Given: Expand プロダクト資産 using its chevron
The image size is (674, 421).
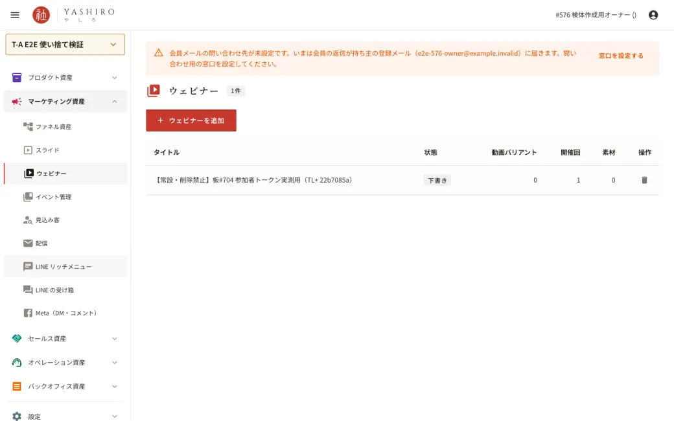Looking at the screenshot, I should tap(115, 78).
